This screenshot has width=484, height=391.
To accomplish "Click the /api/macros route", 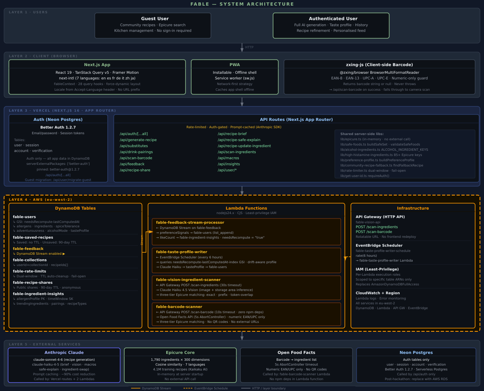I will (228, 158).
